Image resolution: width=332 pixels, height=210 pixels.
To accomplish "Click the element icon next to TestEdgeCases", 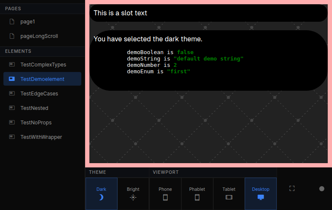I will pos(12,94).
